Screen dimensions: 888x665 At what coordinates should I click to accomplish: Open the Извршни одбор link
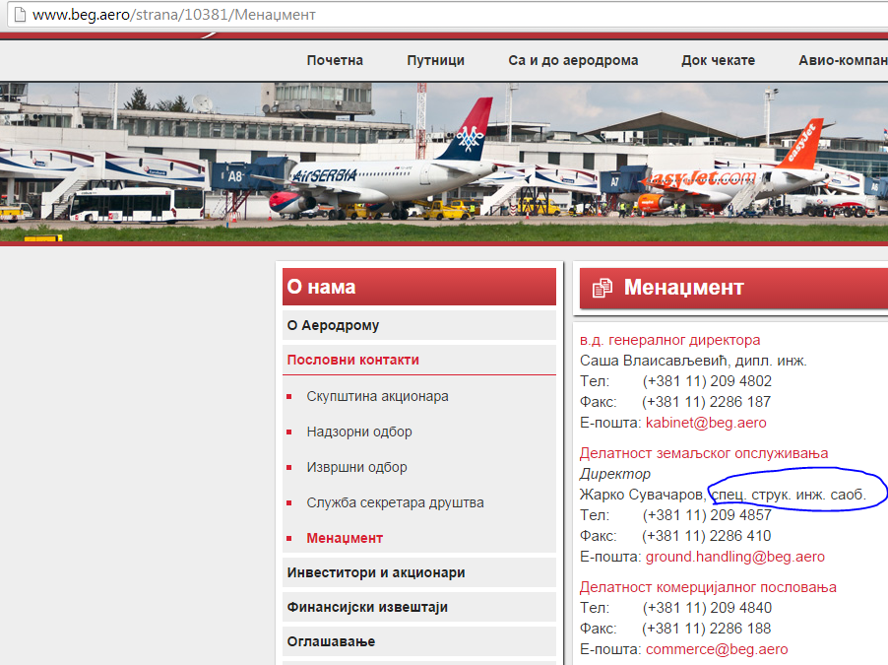point(356,467)
